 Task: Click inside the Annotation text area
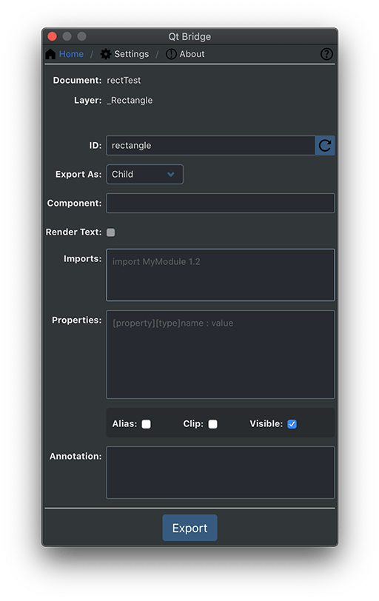pyautogui.click(x=221, y=473)
